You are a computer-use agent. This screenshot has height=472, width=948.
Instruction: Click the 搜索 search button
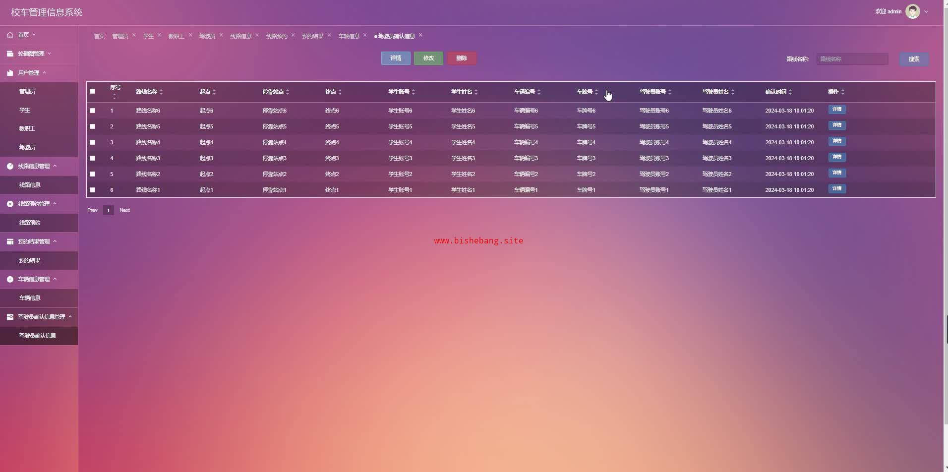coord(914,59)
